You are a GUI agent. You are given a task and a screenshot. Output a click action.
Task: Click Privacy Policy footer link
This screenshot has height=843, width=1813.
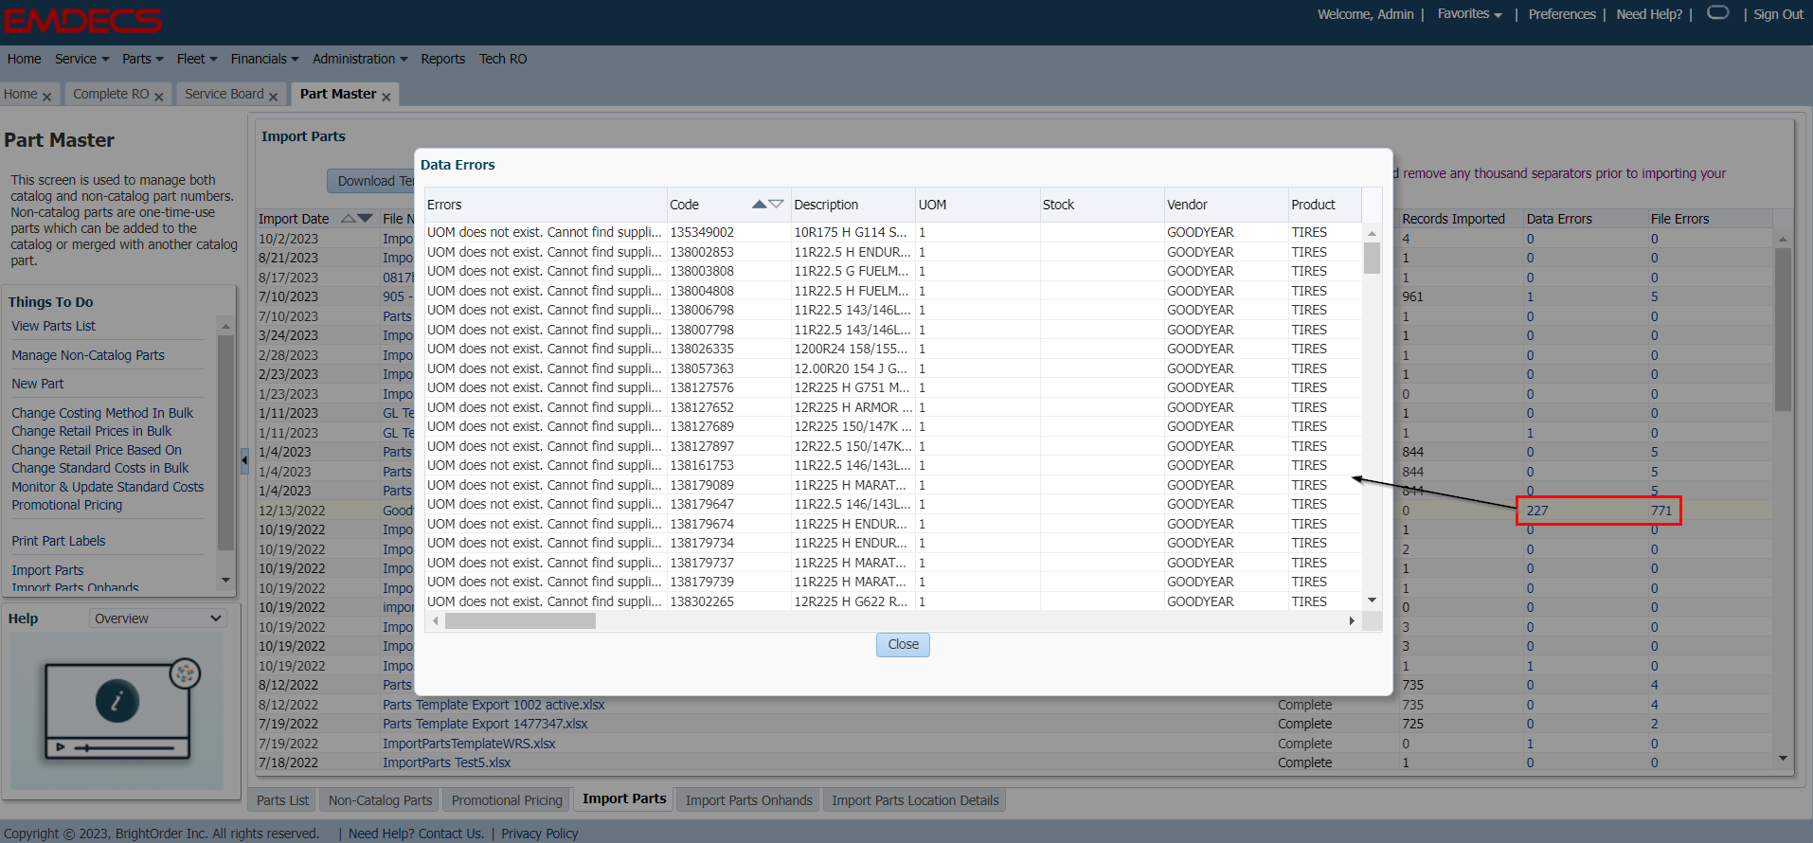[x=540, y=834]
